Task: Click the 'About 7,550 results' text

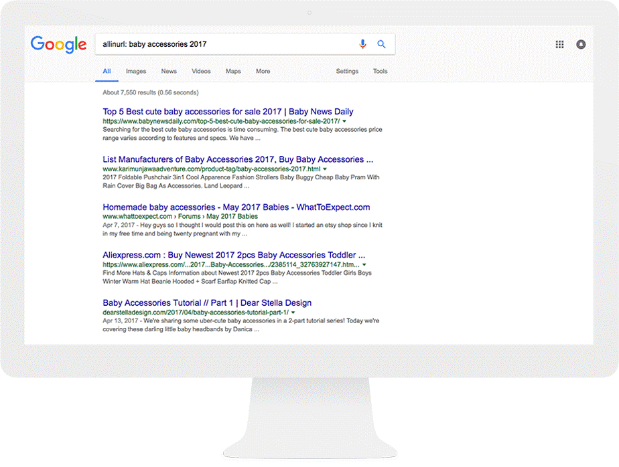Action: pyautogui.click(x=151, y=93)
